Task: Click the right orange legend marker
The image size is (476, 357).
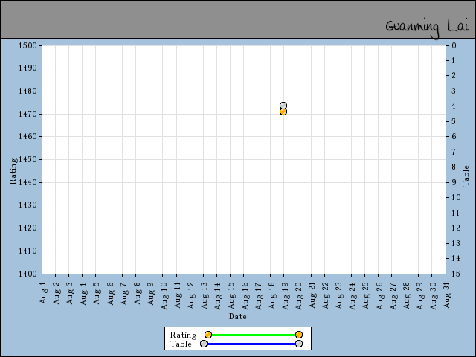Action: click(x=299, y=335)
